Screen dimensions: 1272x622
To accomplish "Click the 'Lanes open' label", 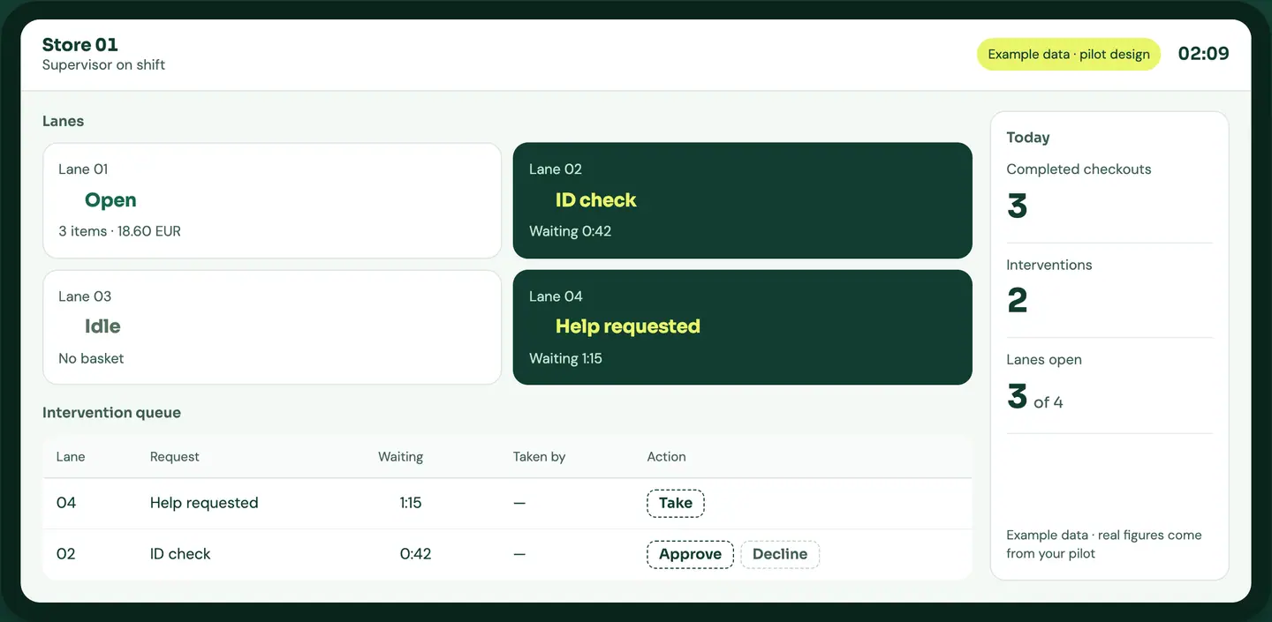I will [1044, 360].
